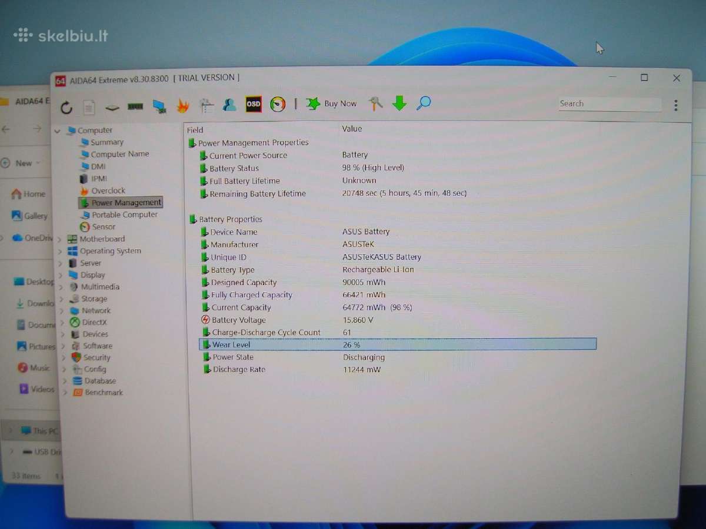706x529 pixels.
Task: Select the Software tree item
Action: (x=97, y=346)
